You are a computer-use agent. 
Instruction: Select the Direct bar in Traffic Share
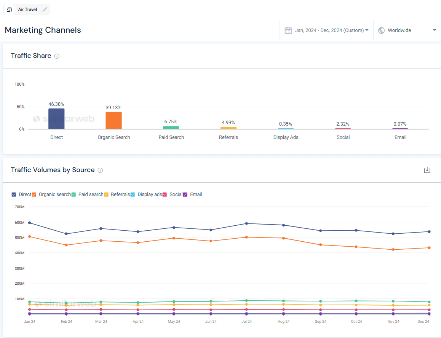coord(56,118)
